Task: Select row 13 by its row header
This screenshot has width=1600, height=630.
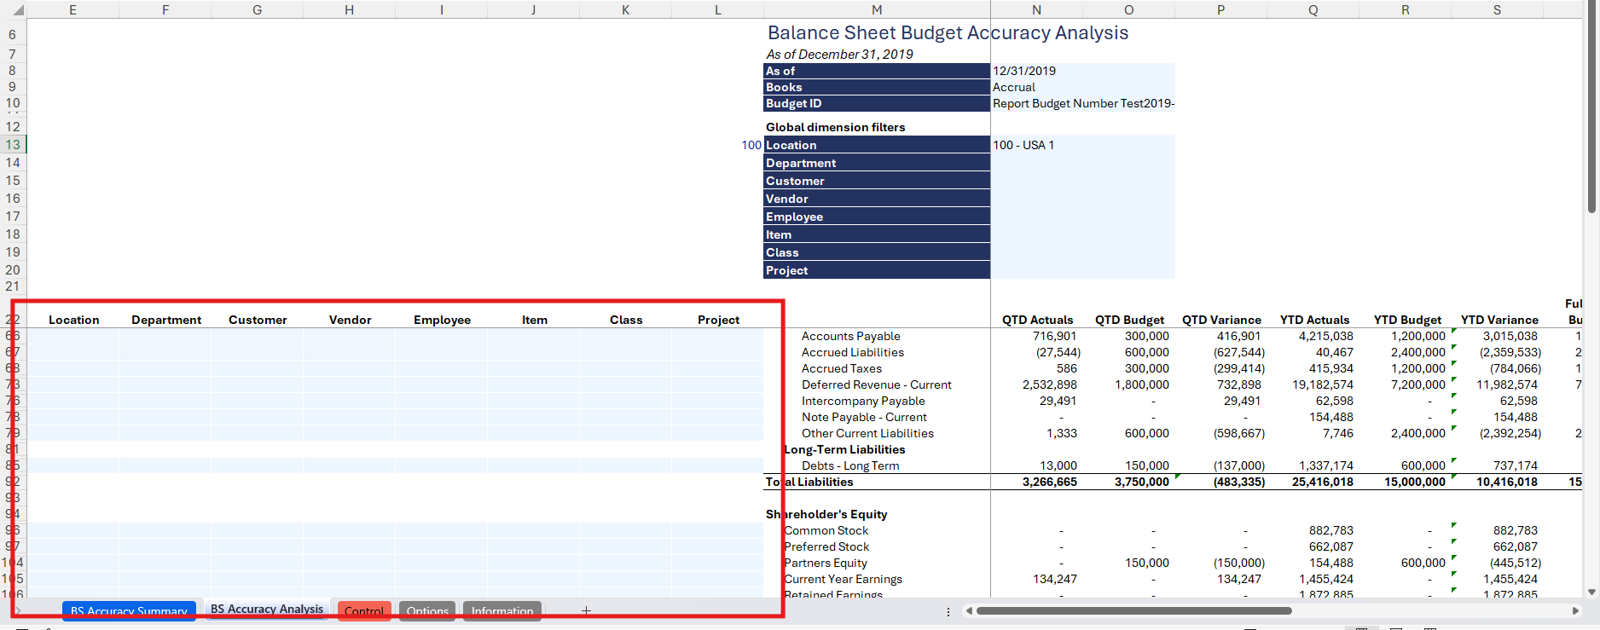Action: [x=13, y=145]
